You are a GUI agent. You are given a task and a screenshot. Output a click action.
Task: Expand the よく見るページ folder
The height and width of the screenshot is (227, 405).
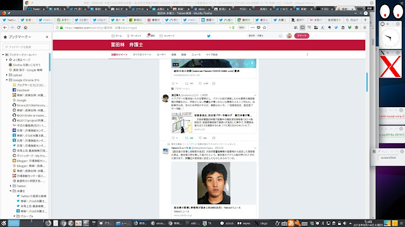tap(7, 60)
